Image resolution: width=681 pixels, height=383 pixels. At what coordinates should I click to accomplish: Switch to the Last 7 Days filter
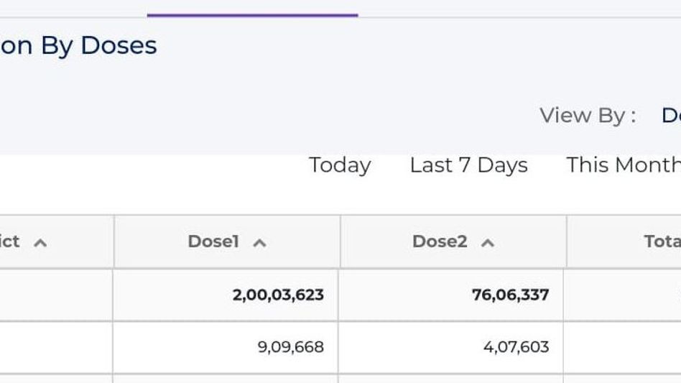point(468,165)
